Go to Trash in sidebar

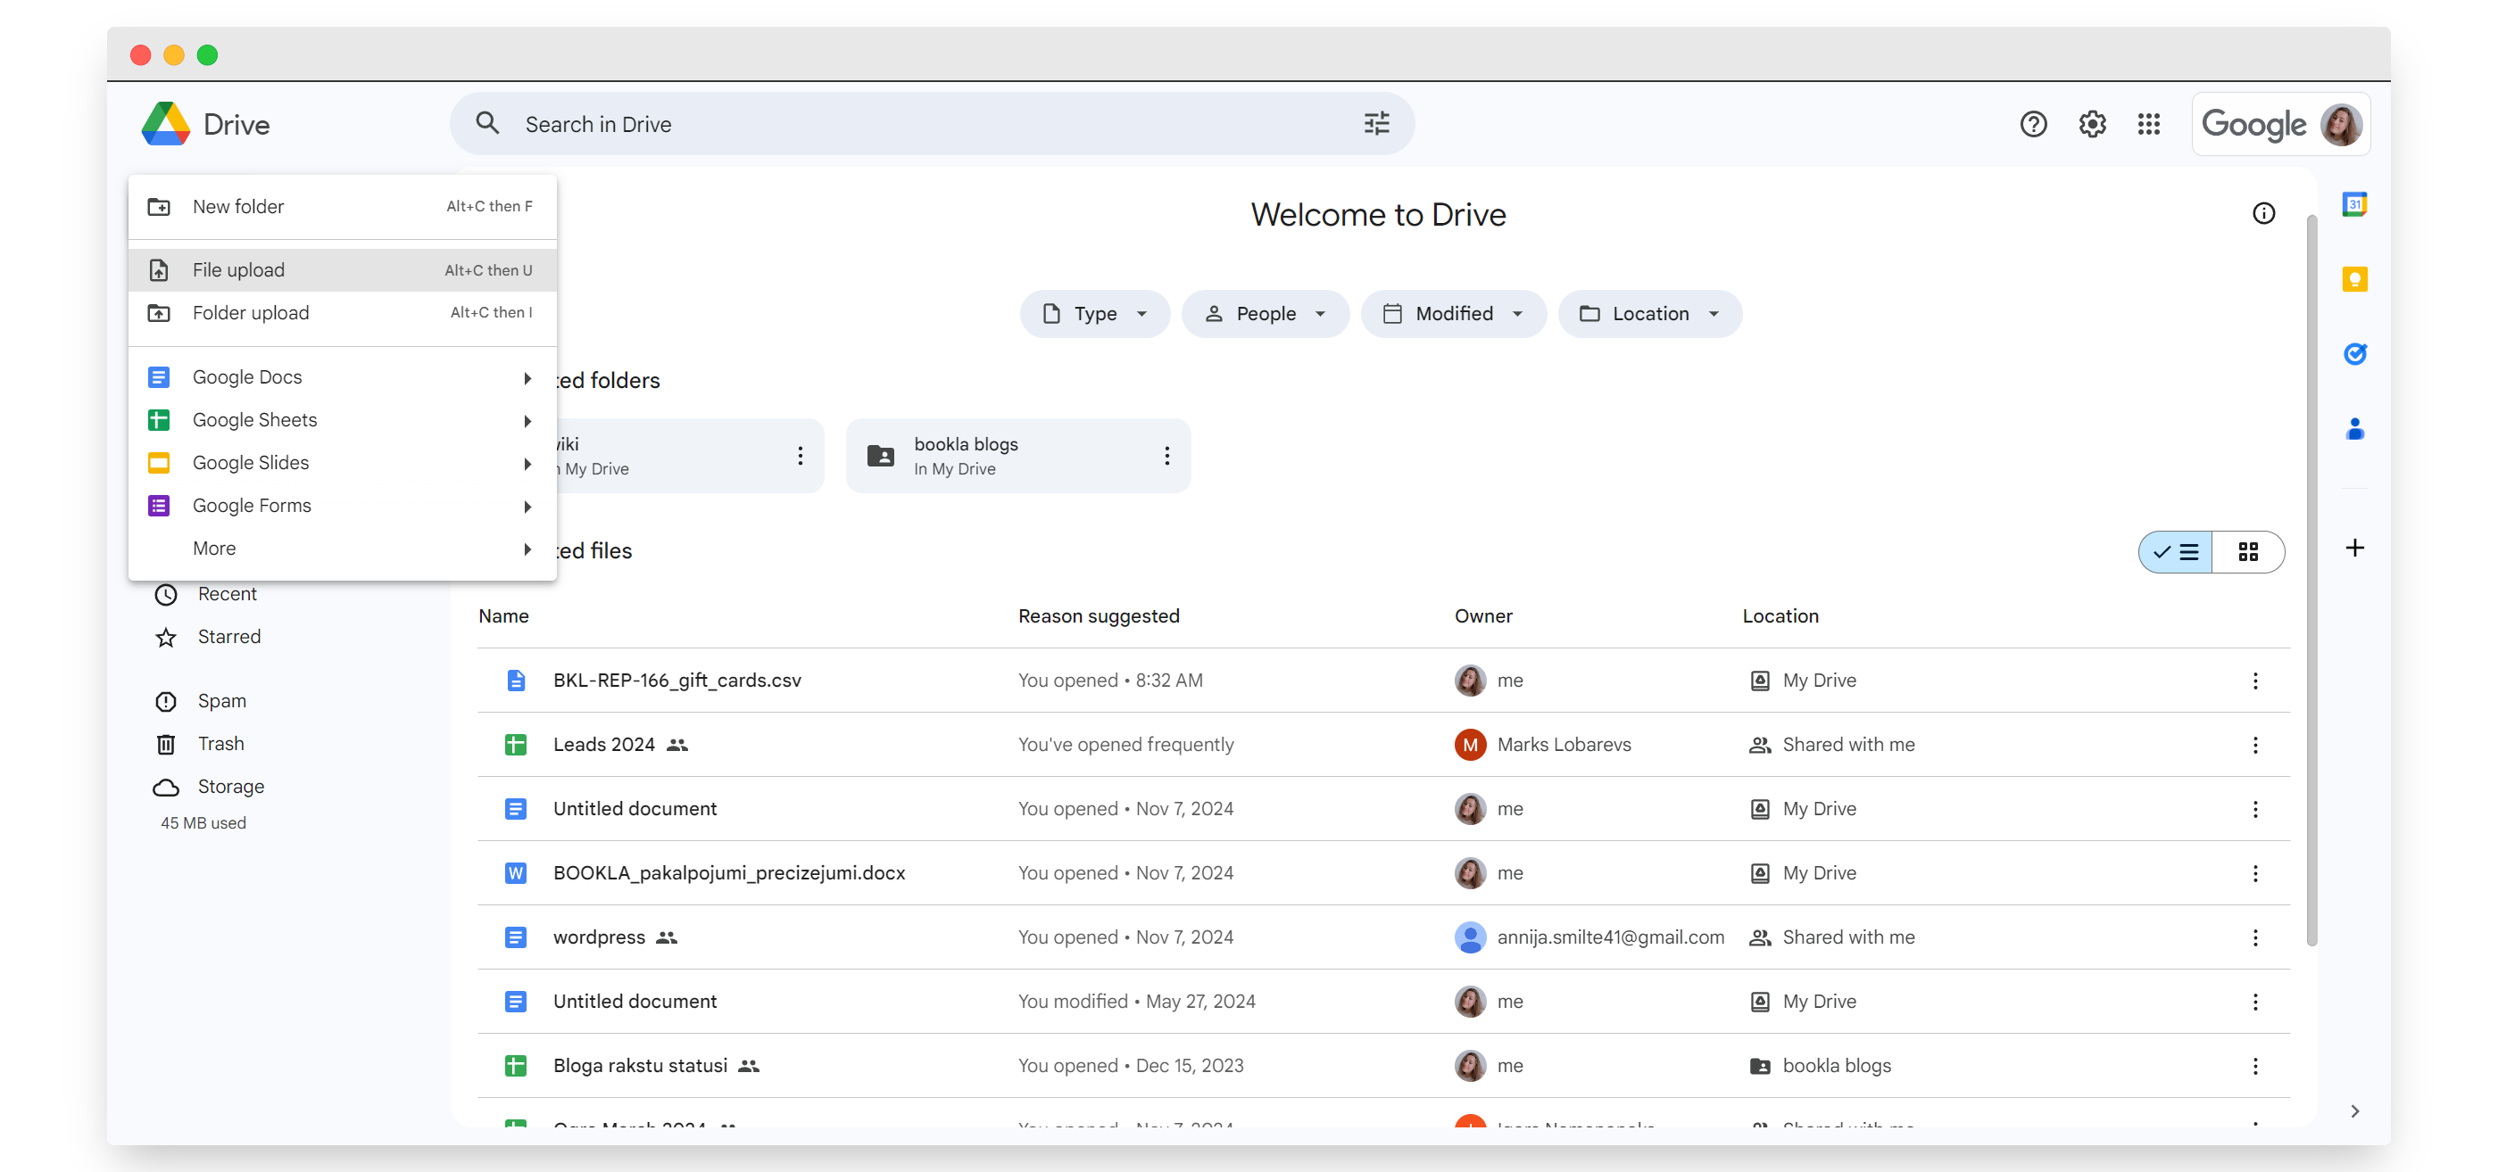[221, 744]
